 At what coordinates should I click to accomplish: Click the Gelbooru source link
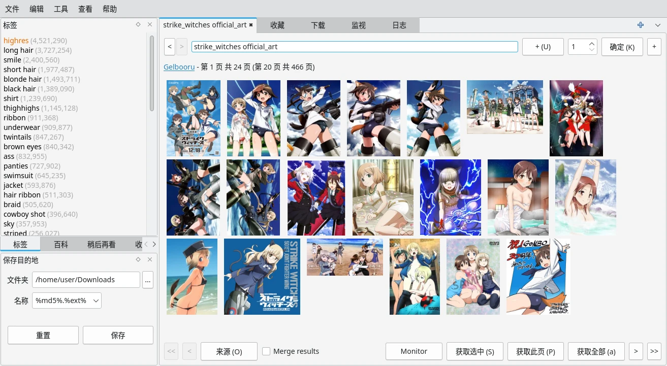(179, 67)
